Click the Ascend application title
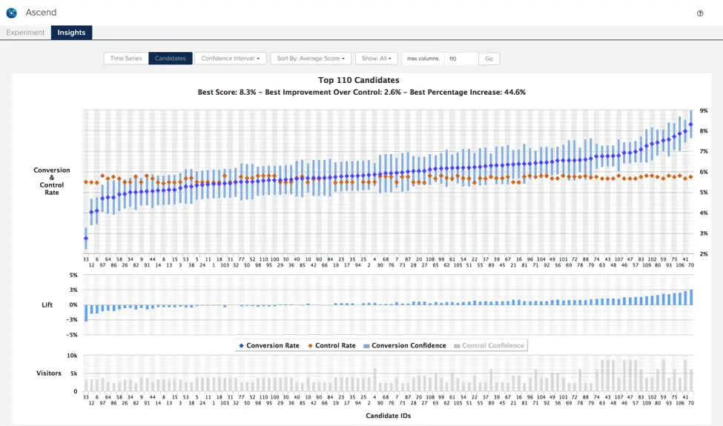The height and width of the screenshot is (426, 723). click(x=41, y=13)
